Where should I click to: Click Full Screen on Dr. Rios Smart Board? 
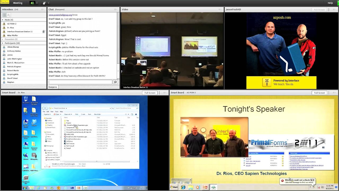[150, 93]
